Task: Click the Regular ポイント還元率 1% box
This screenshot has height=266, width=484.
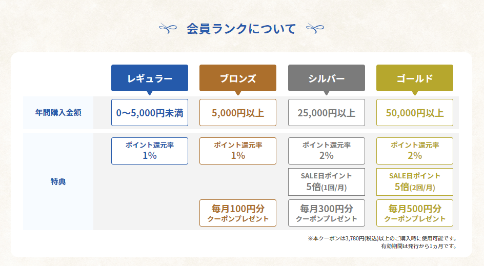Action: [150, 151]
